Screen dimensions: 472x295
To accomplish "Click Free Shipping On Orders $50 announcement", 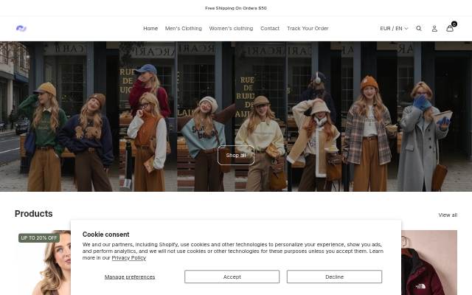I will (x=236, y=8).
